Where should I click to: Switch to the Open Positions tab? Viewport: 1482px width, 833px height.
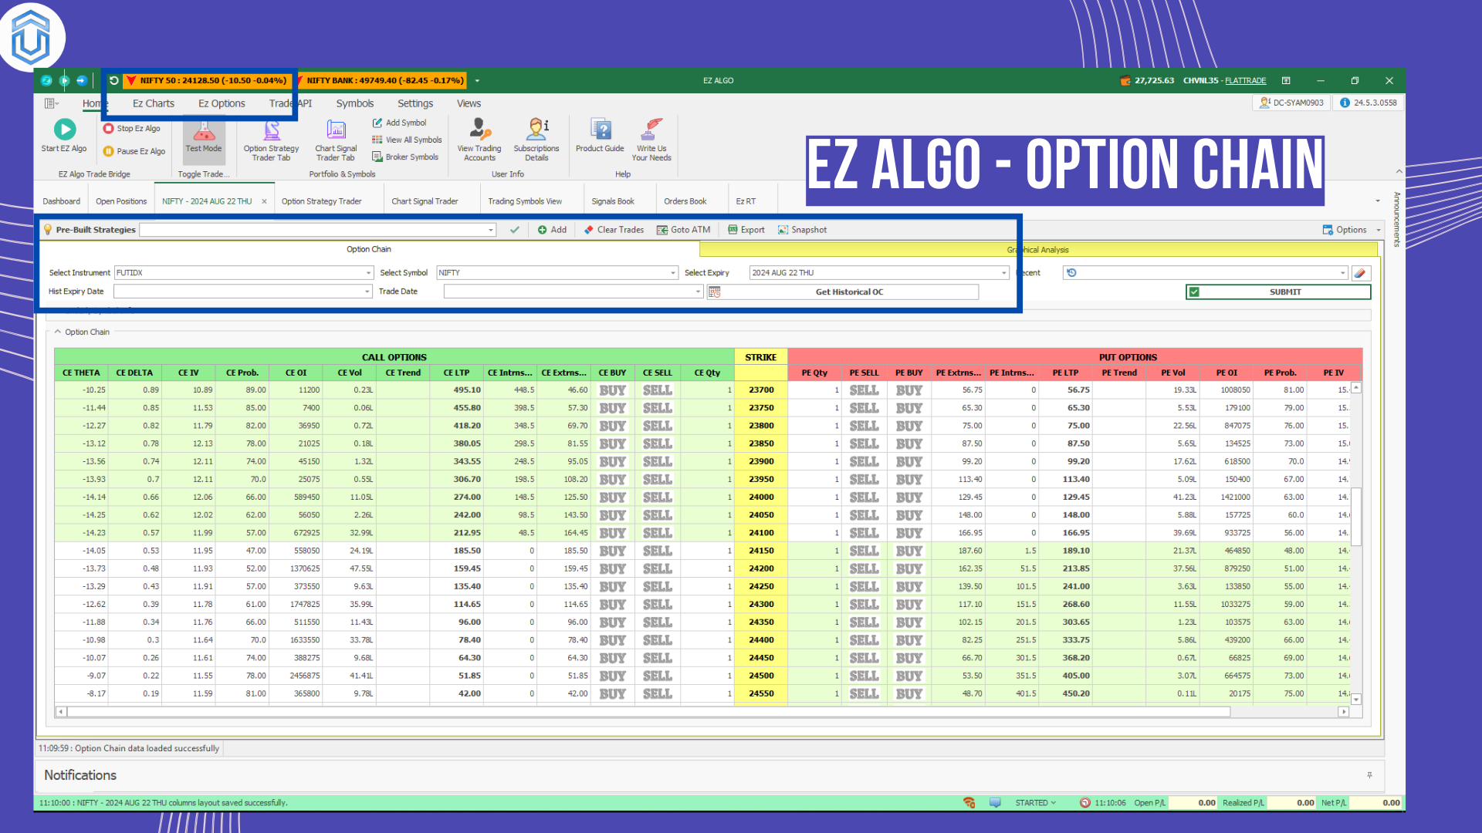coord(121,201)
